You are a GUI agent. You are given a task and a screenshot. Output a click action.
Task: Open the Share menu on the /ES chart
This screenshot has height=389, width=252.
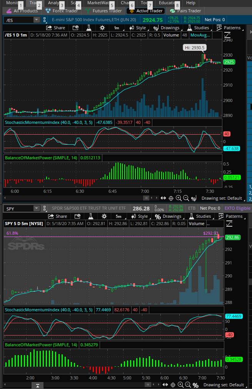click(56, 28)
